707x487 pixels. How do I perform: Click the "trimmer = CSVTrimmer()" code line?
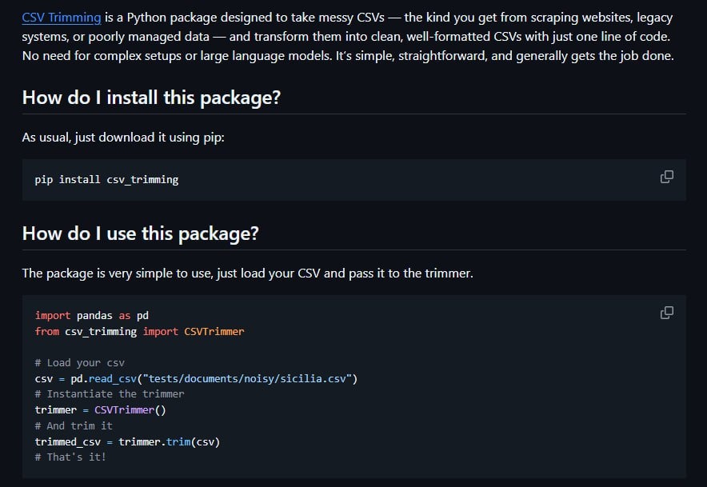tap(100, 409)
